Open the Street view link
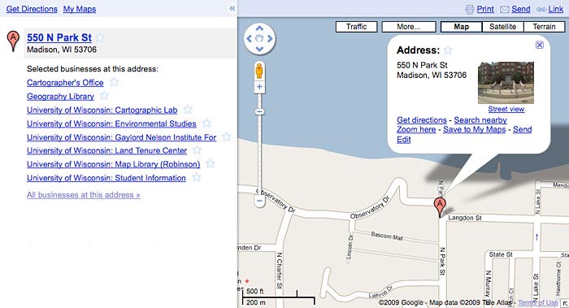Image resolution: width=569 pixels, height=308 pixels. point(506,109)
